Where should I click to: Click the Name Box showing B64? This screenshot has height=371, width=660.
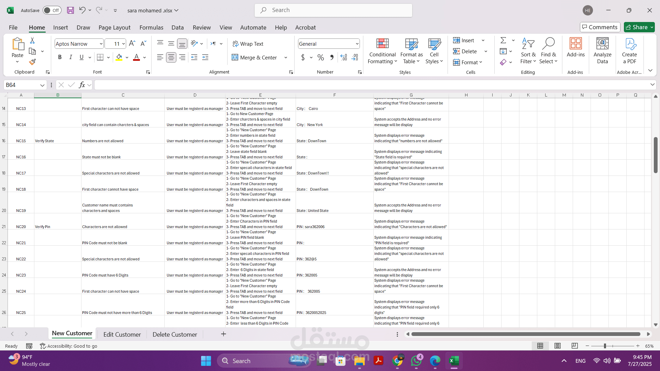21,85
